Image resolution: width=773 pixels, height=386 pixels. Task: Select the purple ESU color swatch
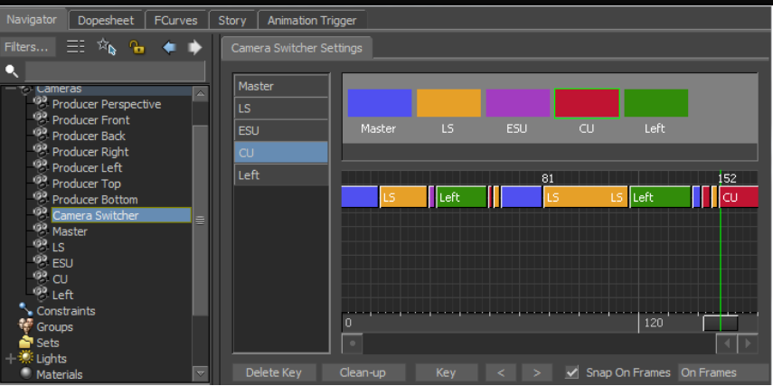(x=518, y=103)
